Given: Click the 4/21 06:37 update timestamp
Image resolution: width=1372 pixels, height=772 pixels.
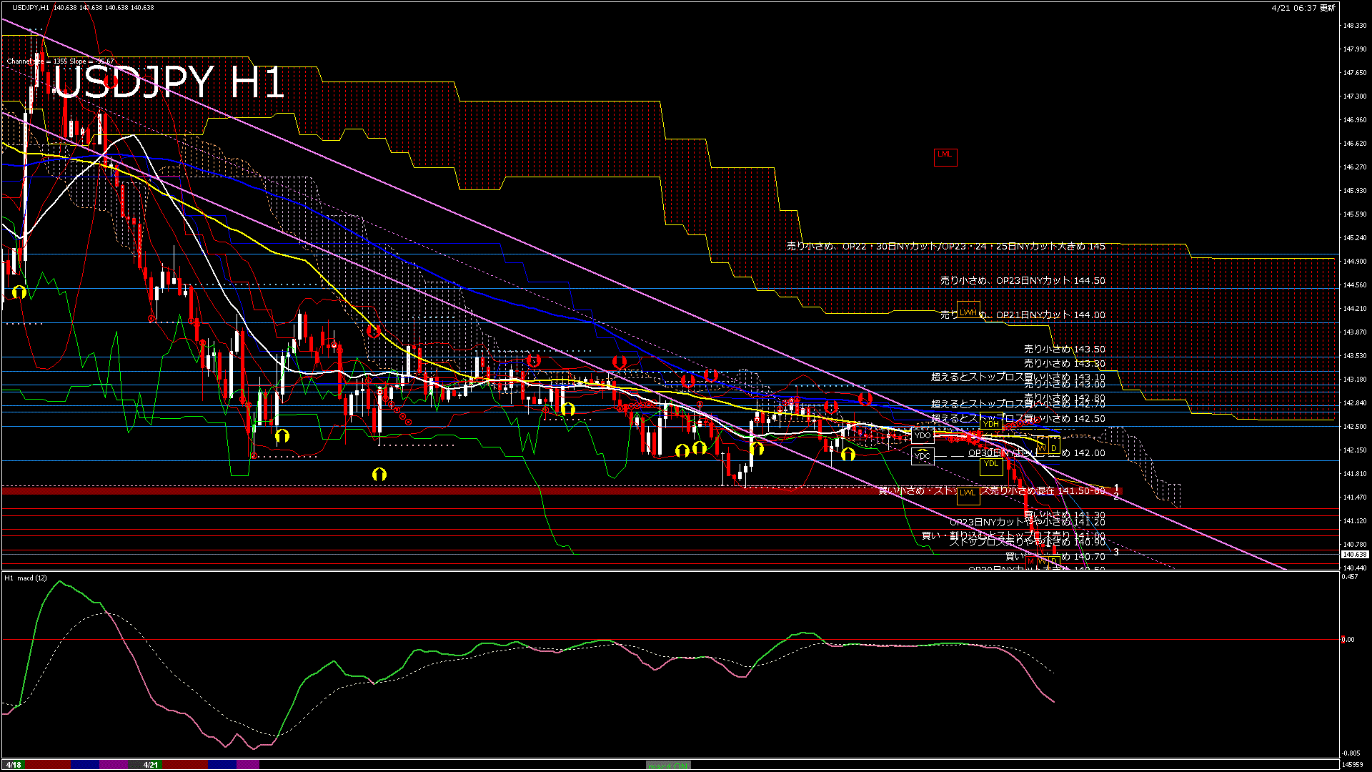Looking at the screenshot, I should click(x=1303, y=8).
